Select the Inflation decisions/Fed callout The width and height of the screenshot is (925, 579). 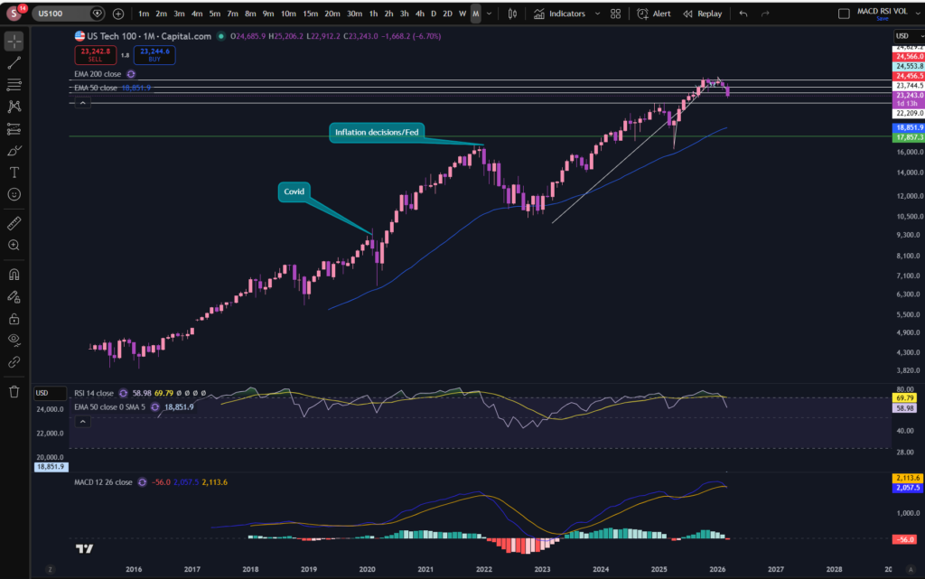[x=377, y=132]
